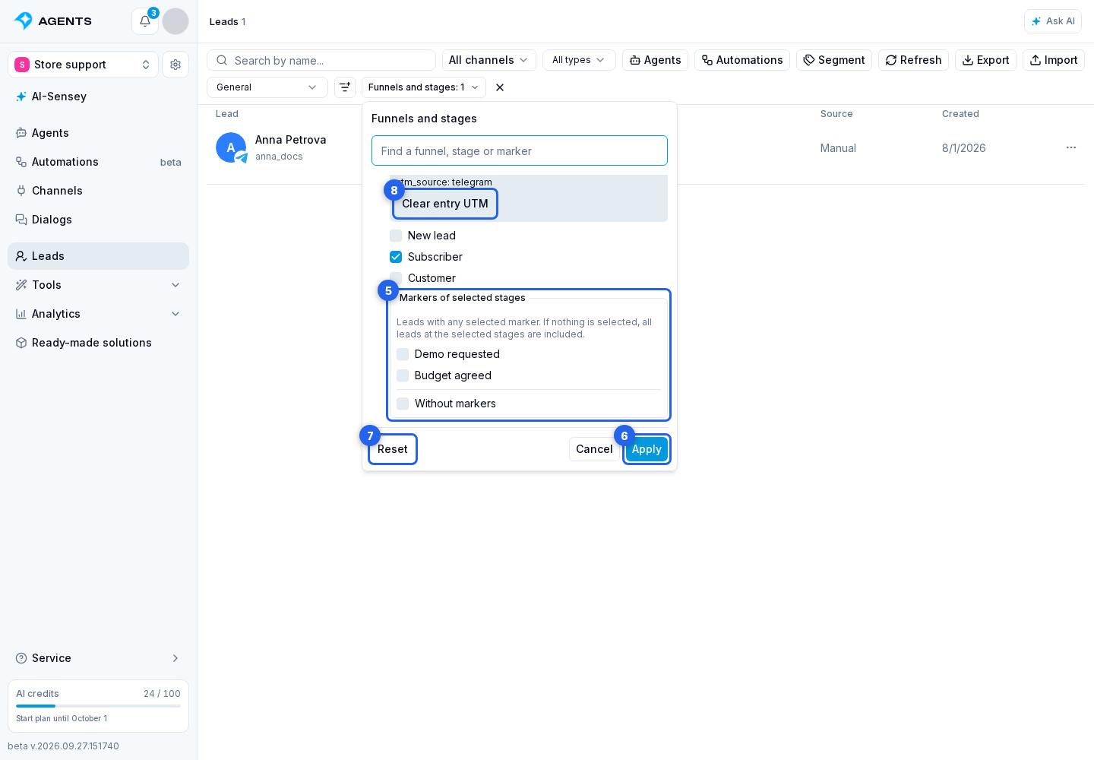This screenshot has height=760, width=1094.
Task: Open the Channels page
Action: [98, 191]
